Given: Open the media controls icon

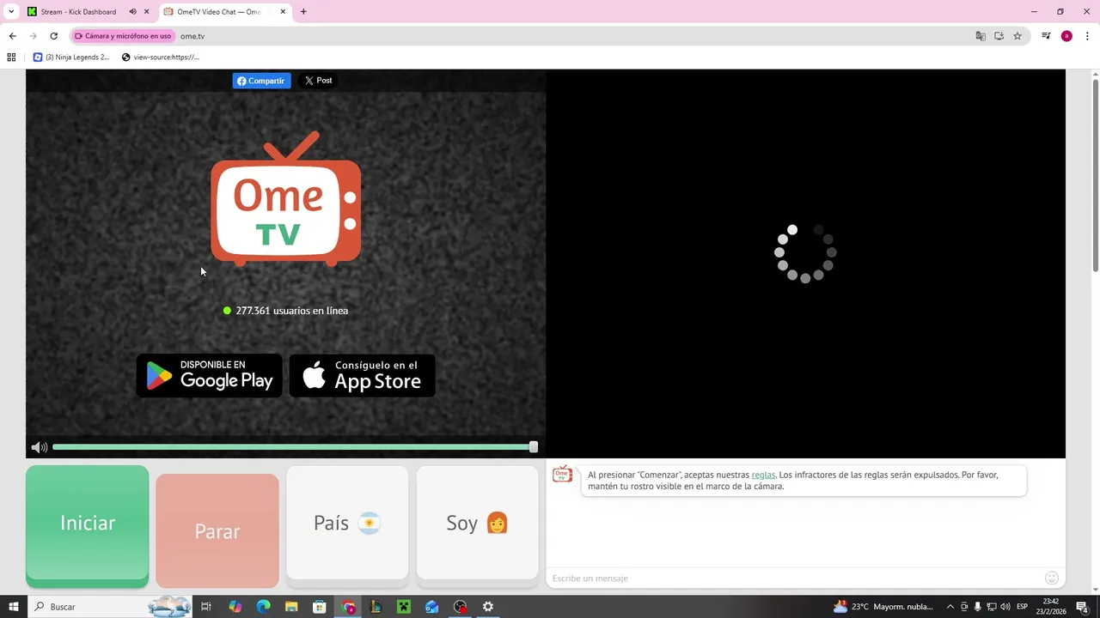Looking at the screenshot, I should [1046, 36].
